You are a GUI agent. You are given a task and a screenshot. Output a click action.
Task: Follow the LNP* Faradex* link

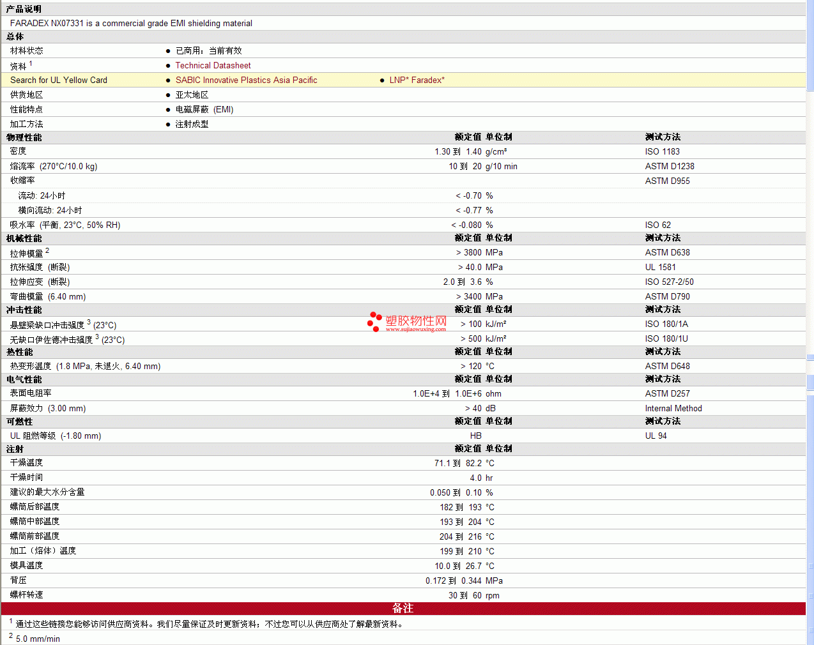[417, 80]
